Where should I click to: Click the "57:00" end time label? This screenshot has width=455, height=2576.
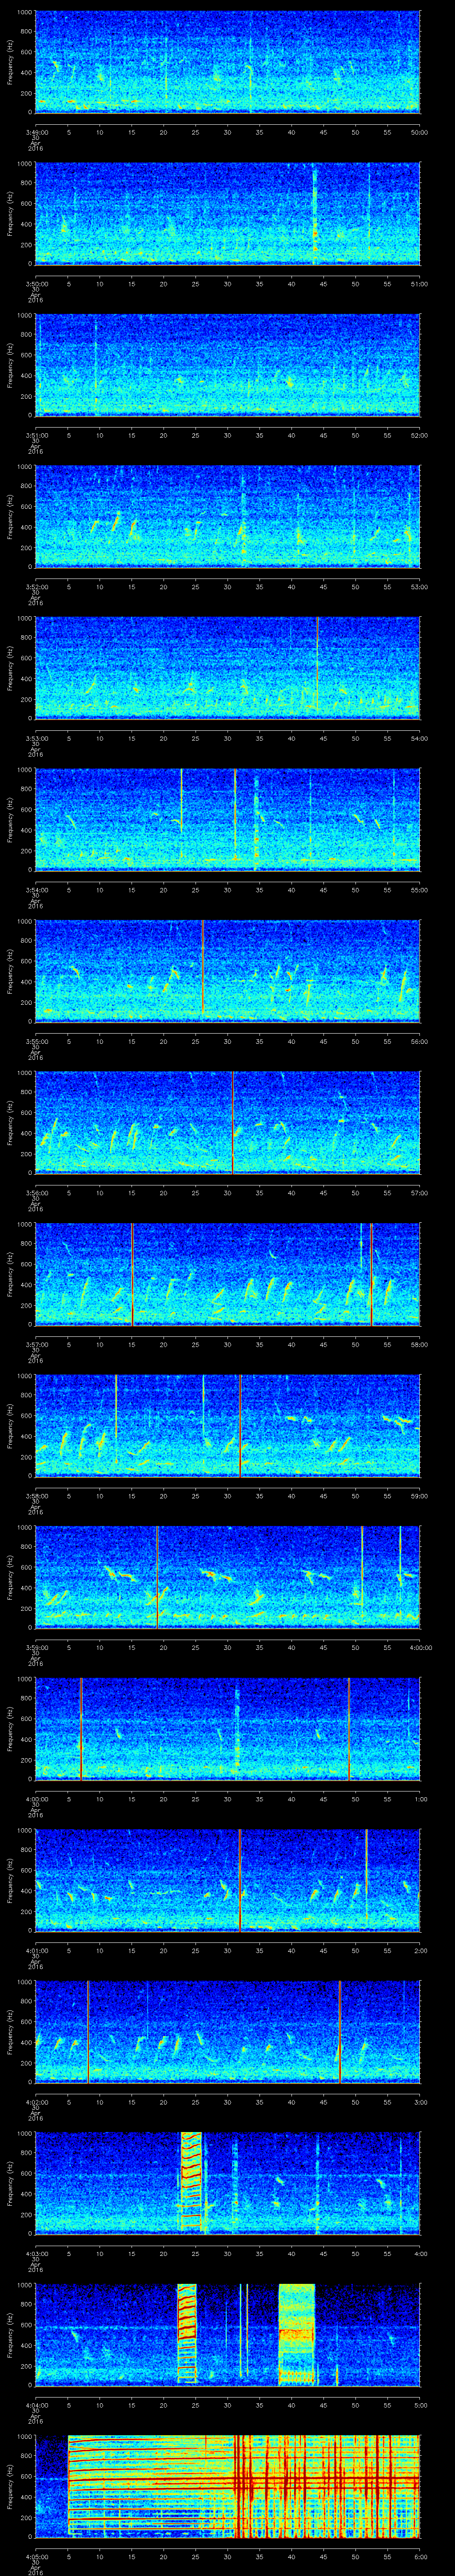[x=420, y=1193]
